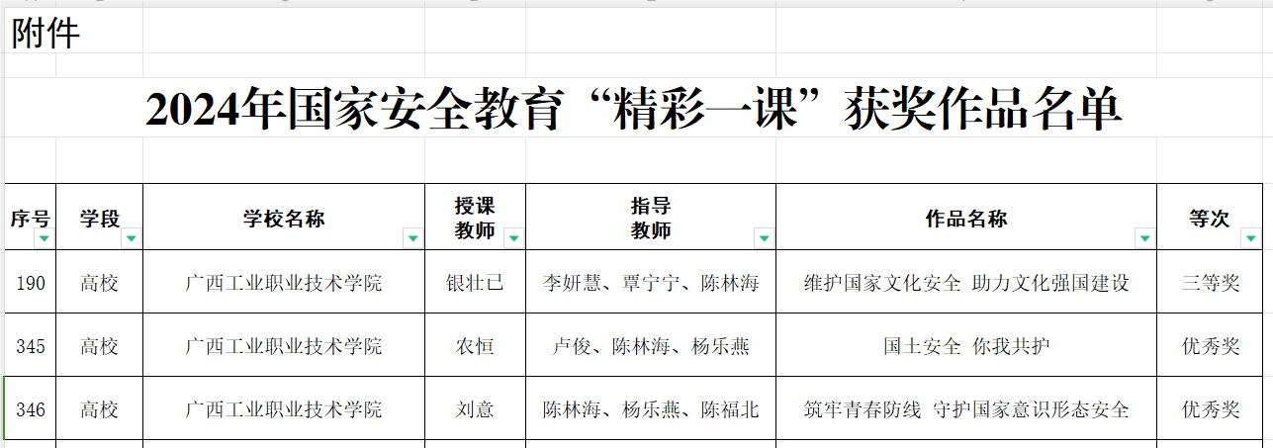1273x448 pixels.
Task: Click teacher name 银壮已
Action: (476, 283)
